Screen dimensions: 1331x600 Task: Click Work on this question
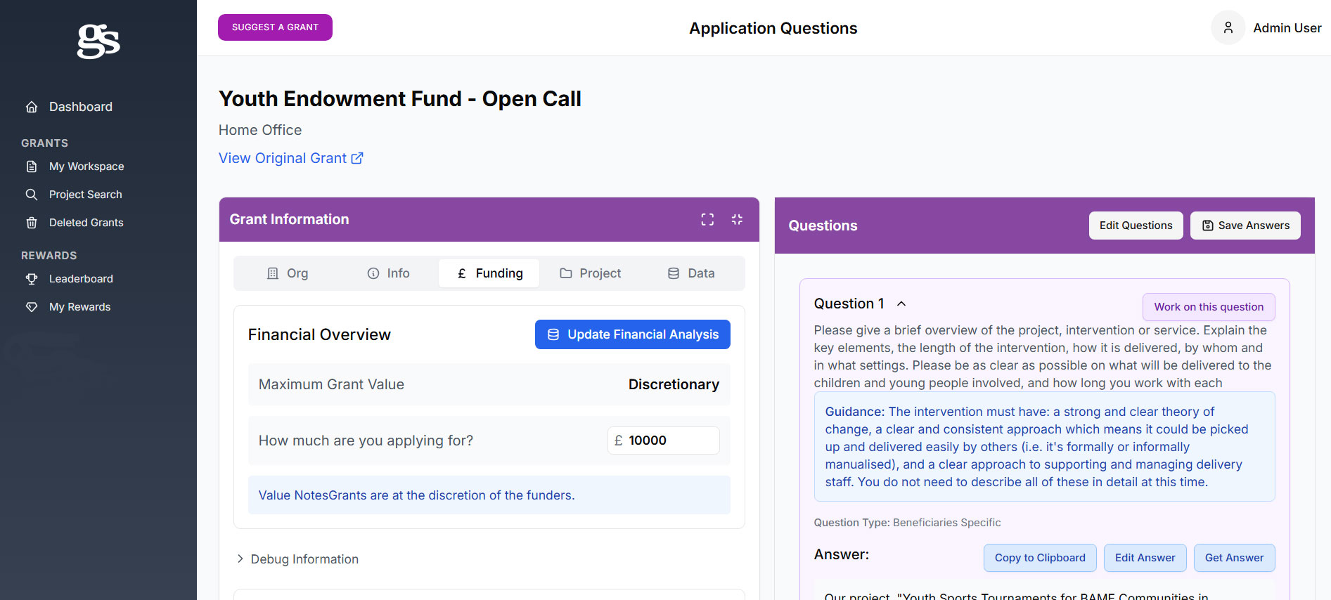point(1209,307)
